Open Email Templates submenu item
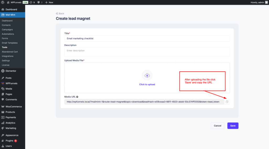The image size is (269, 149). (x=10, y=43)
